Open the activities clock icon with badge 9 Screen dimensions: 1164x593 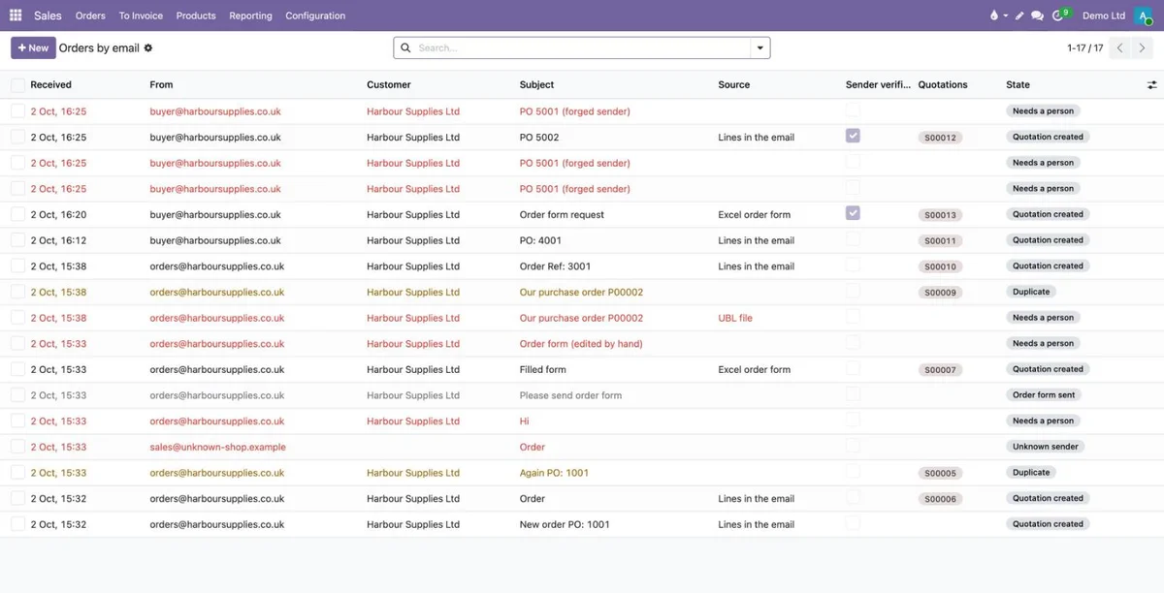point(1059,16)
